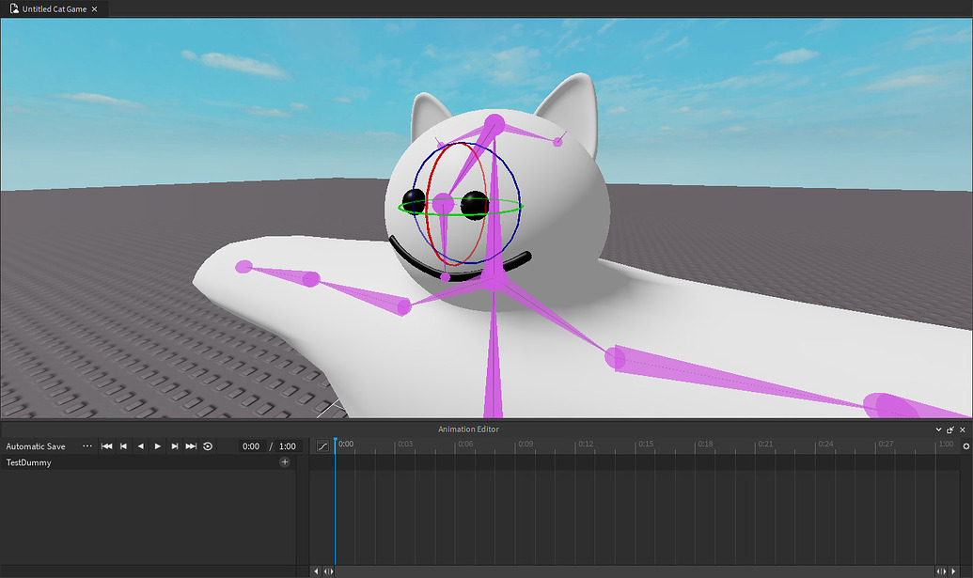Click the current time field showing 0:00
The image size is (973, 578).
[x=251, y=445]
